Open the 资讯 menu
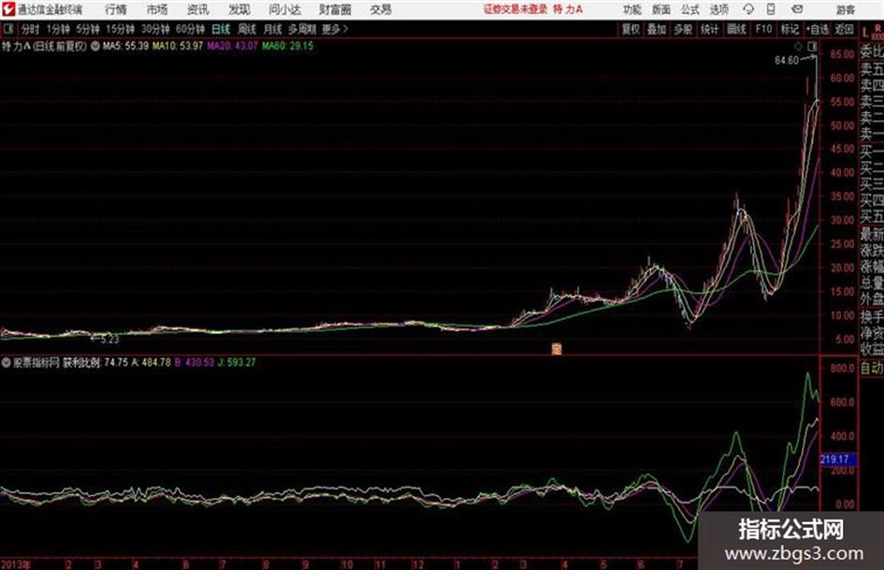 198,9
